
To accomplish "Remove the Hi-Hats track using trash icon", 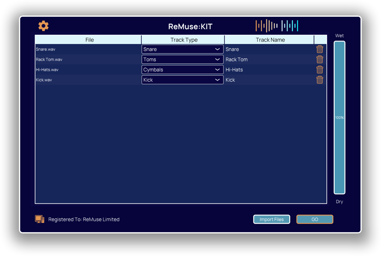I will coord(320,70).
